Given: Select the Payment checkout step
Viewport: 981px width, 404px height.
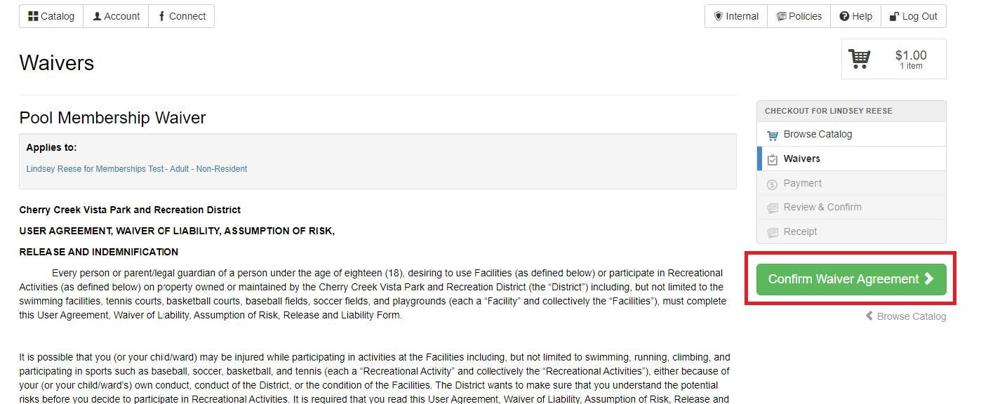Looking at the screenshot, I should tap(802, 183).
